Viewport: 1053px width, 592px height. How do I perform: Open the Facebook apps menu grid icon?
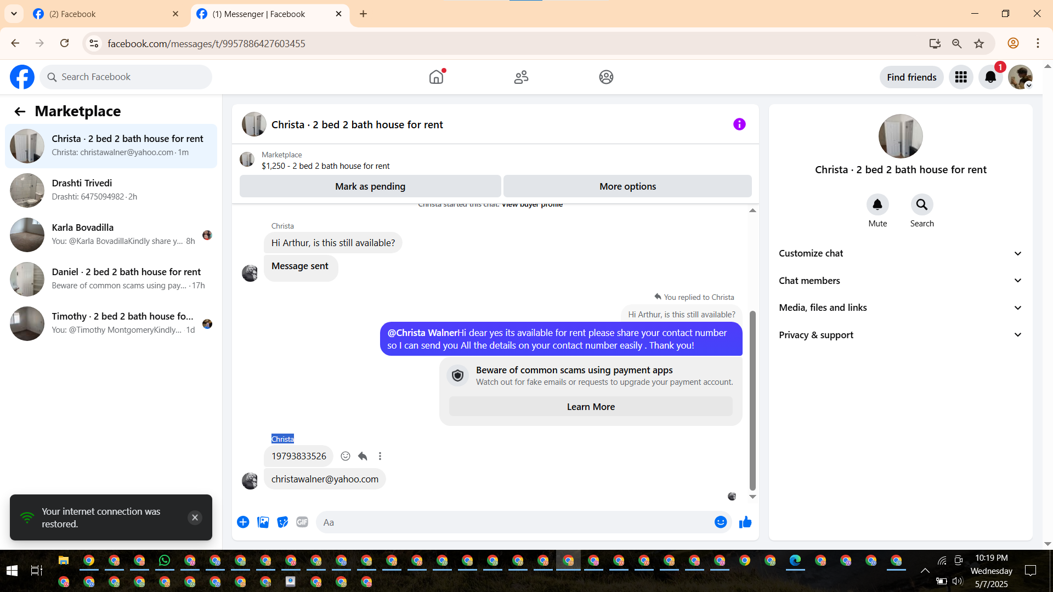[x=961, y=77]
